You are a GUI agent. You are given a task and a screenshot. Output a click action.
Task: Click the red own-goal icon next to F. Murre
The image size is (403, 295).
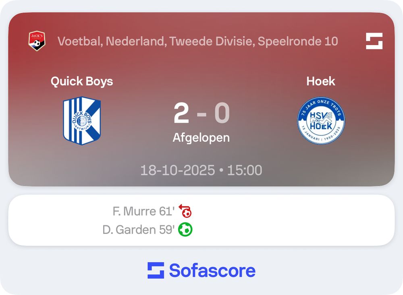[185, 211]
